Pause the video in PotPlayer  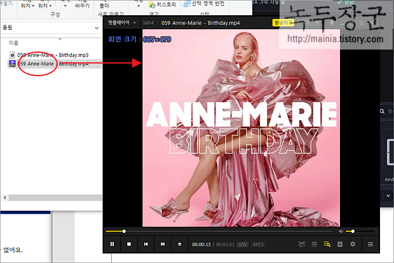[x=112, y=244]
